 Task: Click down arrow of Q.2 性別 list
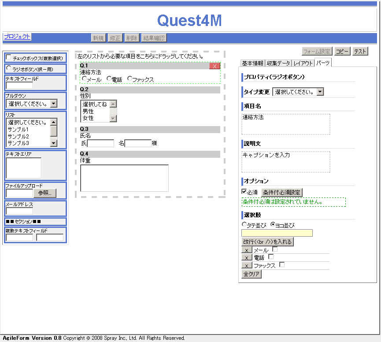pos(113,119)
